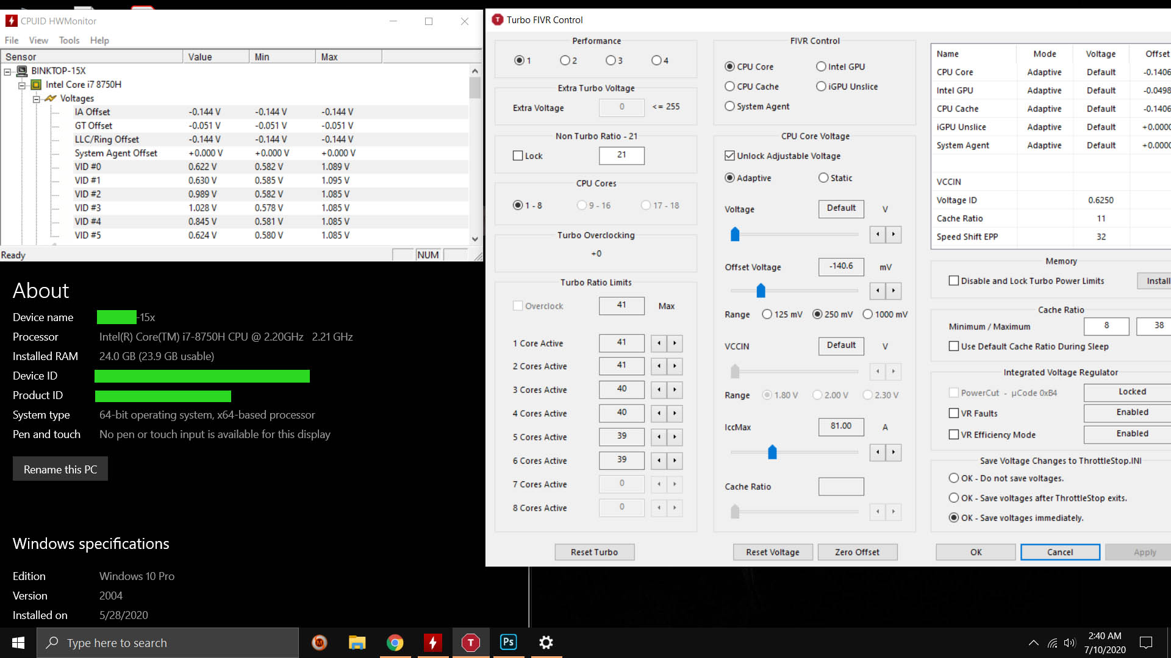The width and height of the screenshot is (1171, 658).
Task: Launch Photoshop from the taskbar
Action: (508, 642)
